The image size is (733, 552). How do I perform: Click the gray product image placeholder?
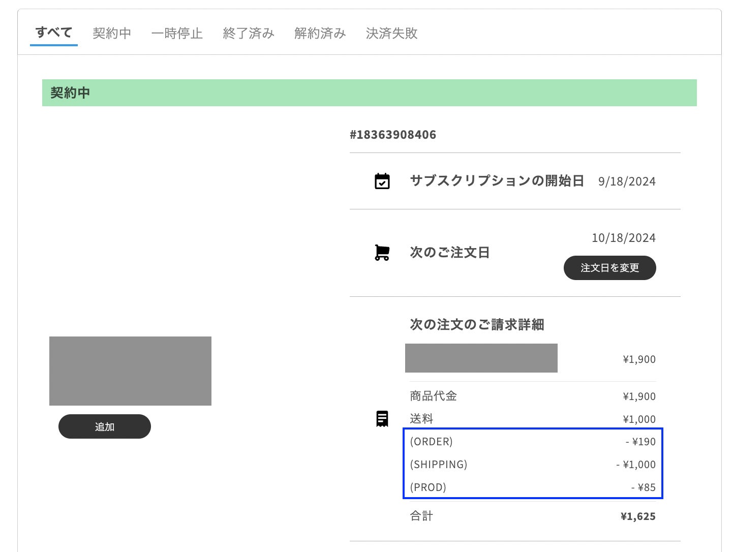pyautogui.click(x=130, y=371)
